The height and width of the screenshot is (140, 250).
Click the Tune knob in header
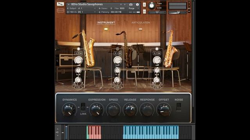coord(152,6)
